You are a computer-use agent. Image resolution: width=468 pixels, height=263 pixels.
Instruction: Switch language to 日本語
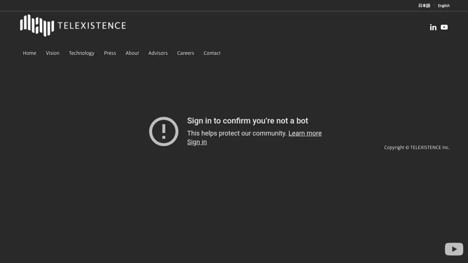[x=424, y=5]
